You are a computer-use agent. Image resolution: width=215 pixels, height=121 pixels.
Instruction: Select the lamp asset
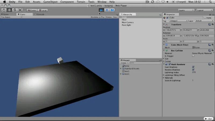[x=126, y=66]
